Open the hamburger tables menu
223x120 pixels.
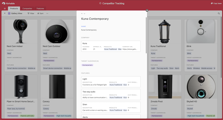5,9
